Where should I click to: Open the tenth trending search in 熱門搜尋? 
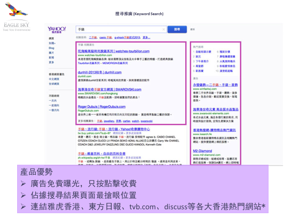click(x=226, y=71)
